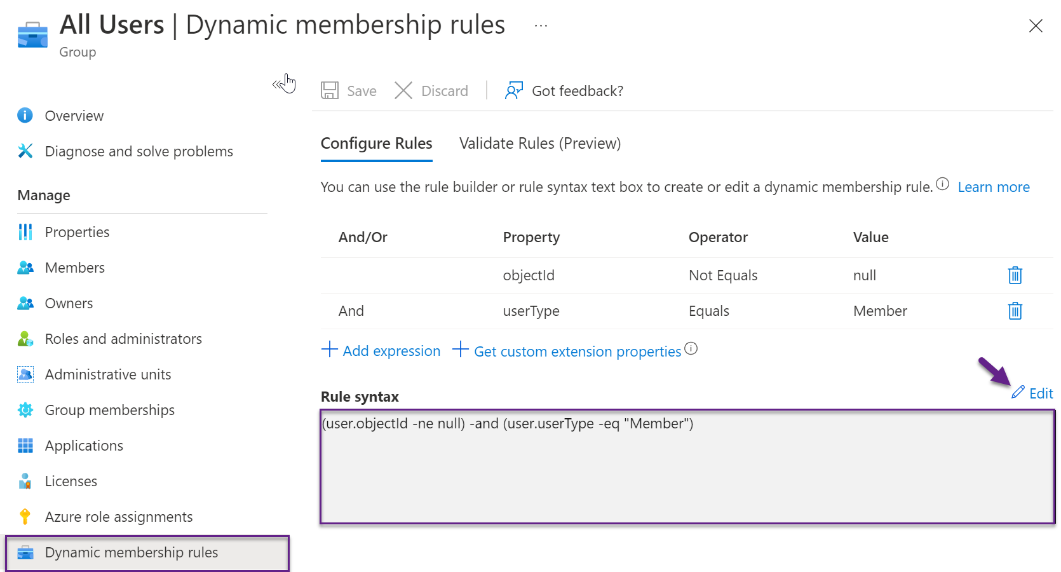Image resolution: width=1061 pixels, height=572 pixels.
Task: Click the info icon beside membership rule text
Action: tap(943, 184)
